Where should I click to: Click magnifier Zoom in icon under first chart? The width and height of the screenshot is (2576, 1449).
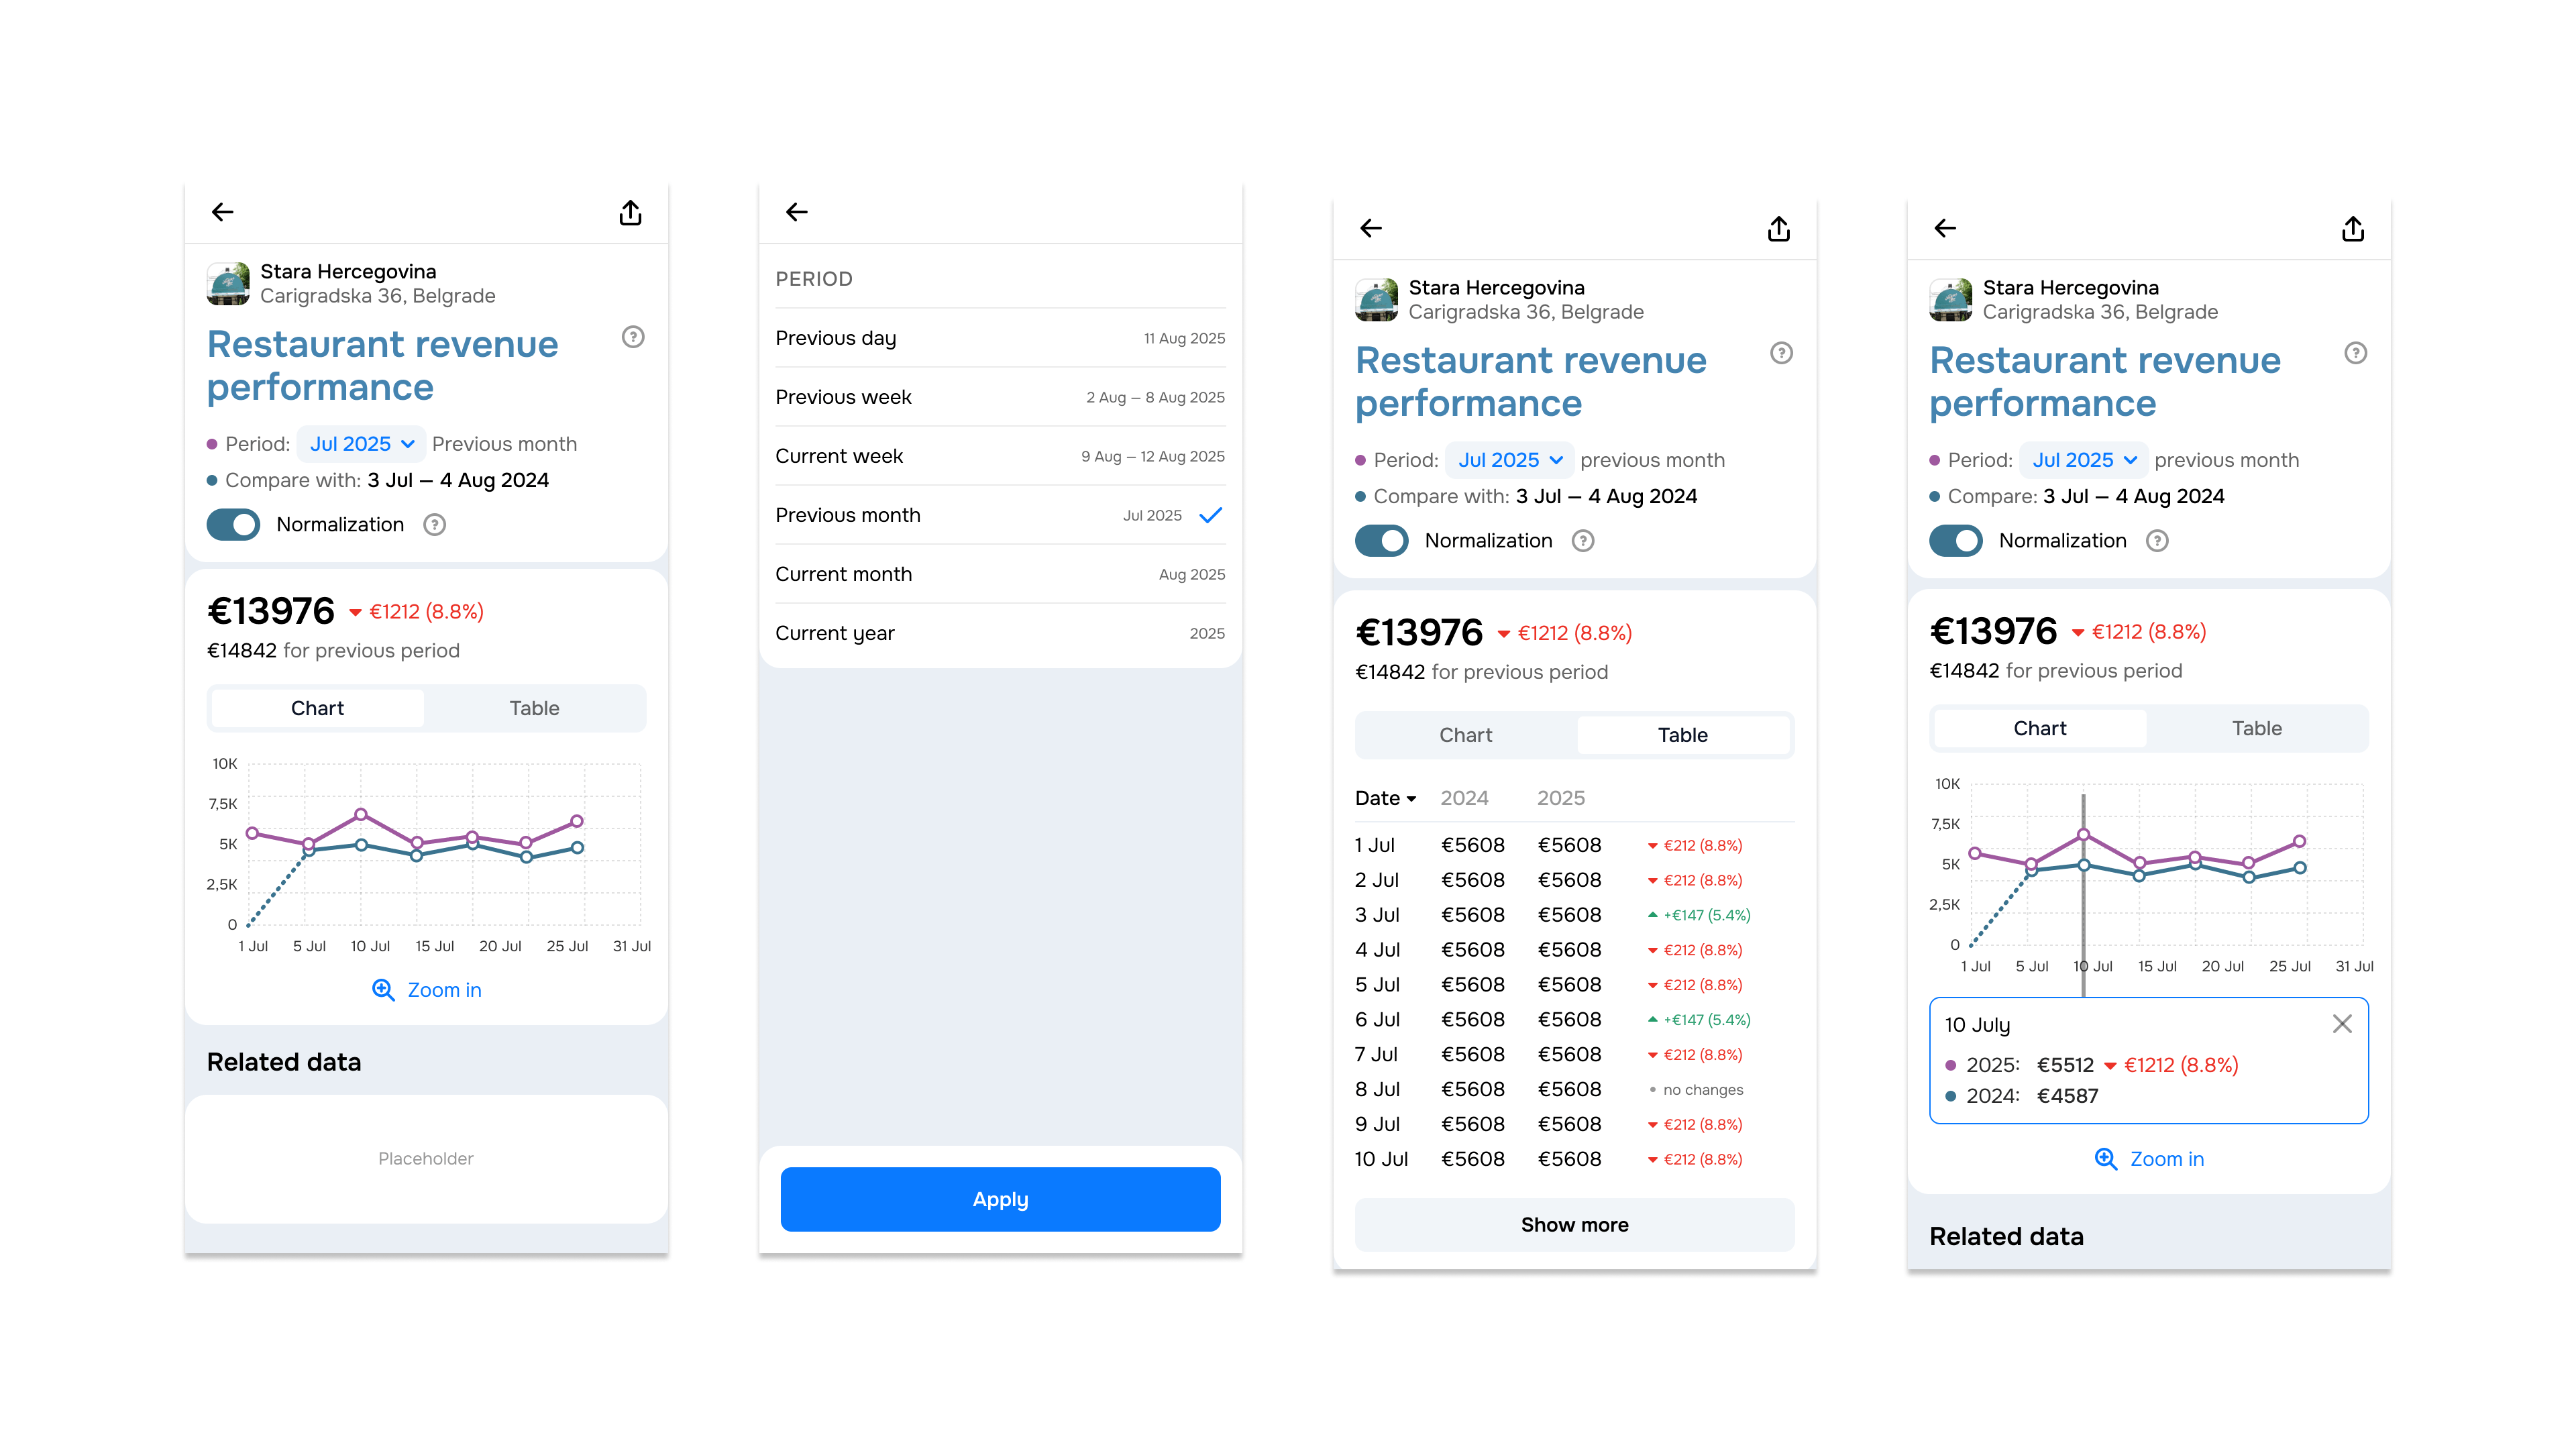coord(383,990)
